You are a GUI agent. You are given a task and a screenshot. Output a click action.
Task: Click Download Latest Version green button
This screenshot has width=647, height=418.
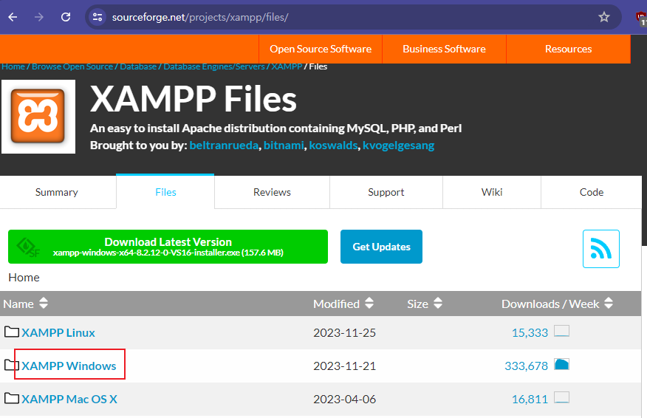tap(168, 247)
